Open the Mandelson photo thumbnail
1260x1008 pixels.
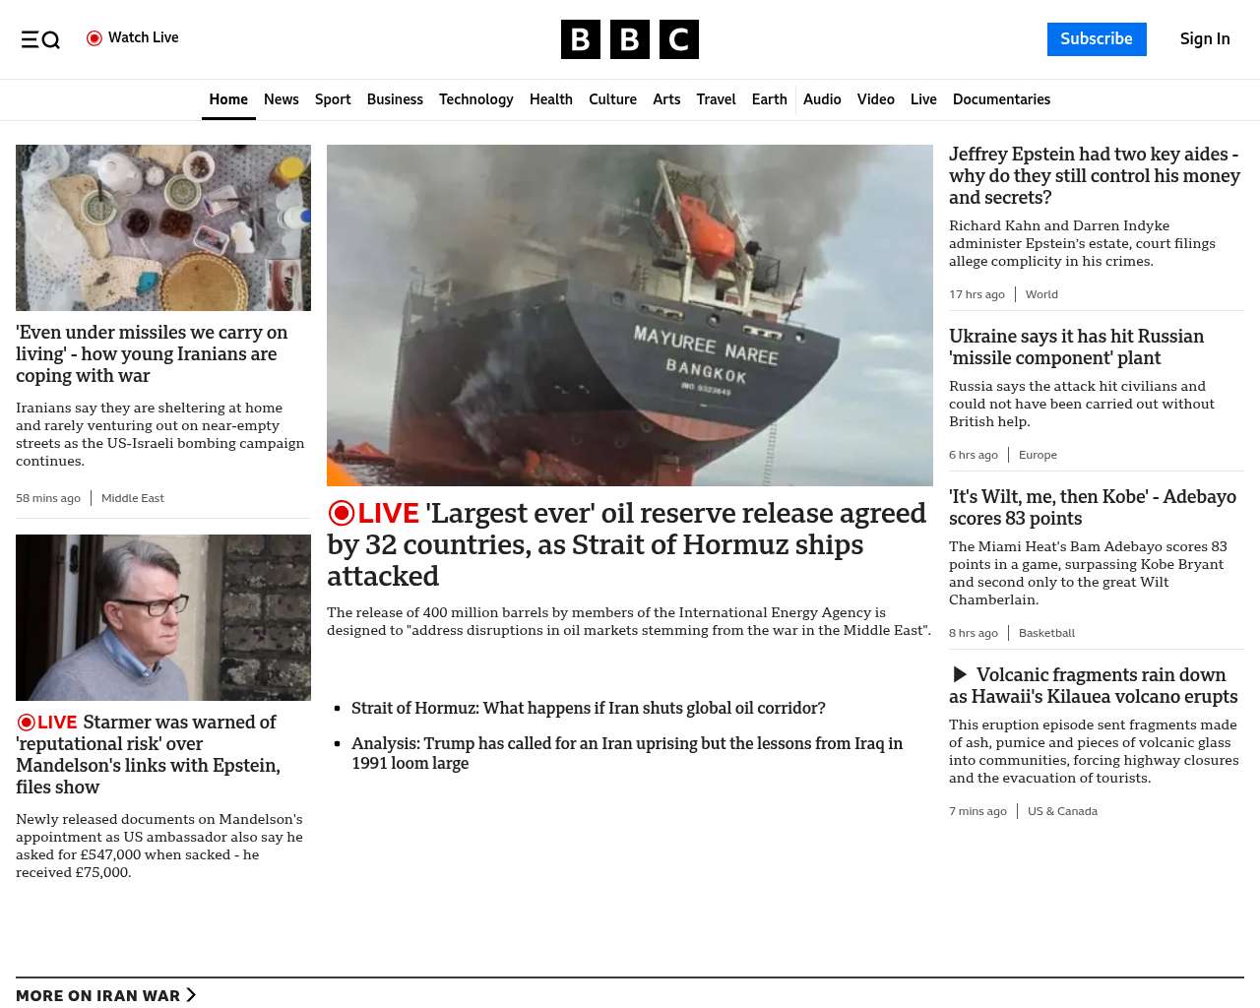163,617
